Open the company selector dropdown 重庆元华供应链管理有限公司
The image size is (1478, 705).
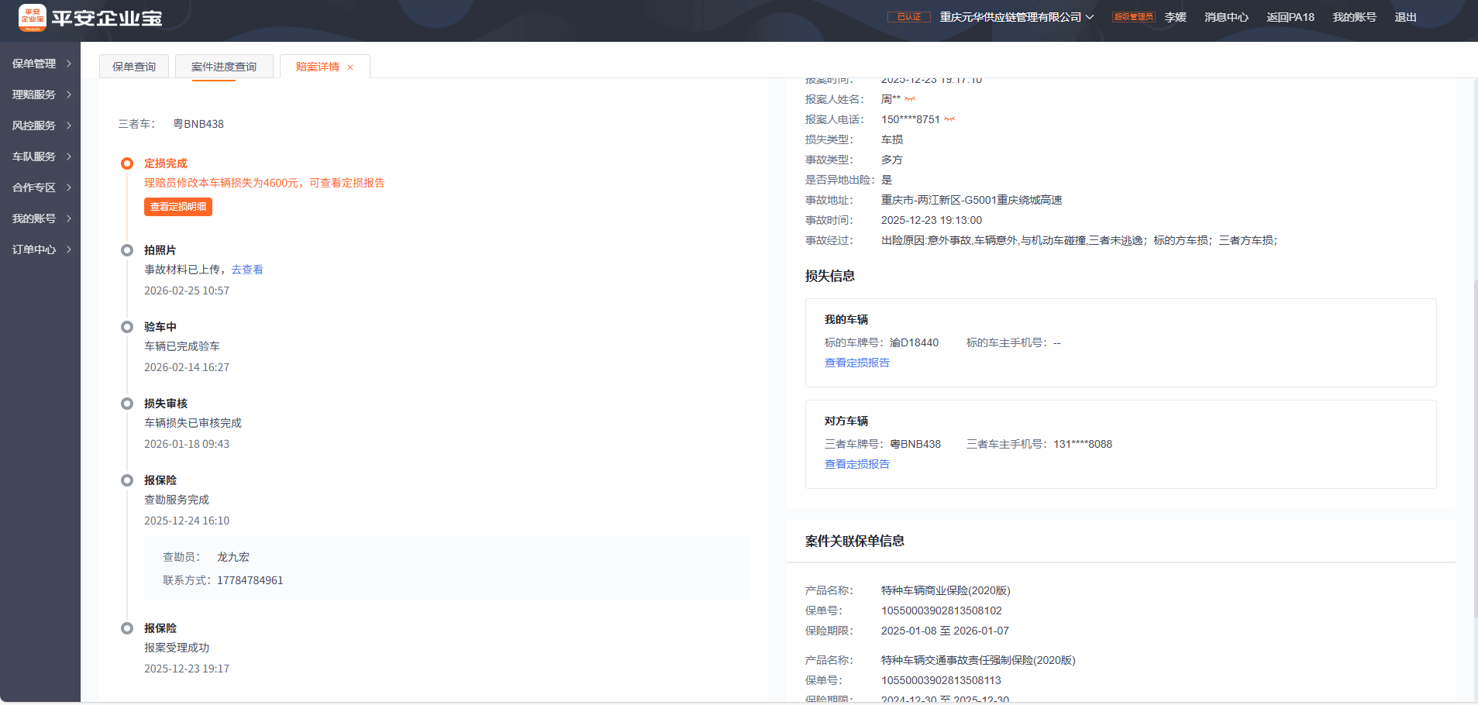coord(1016,17)
